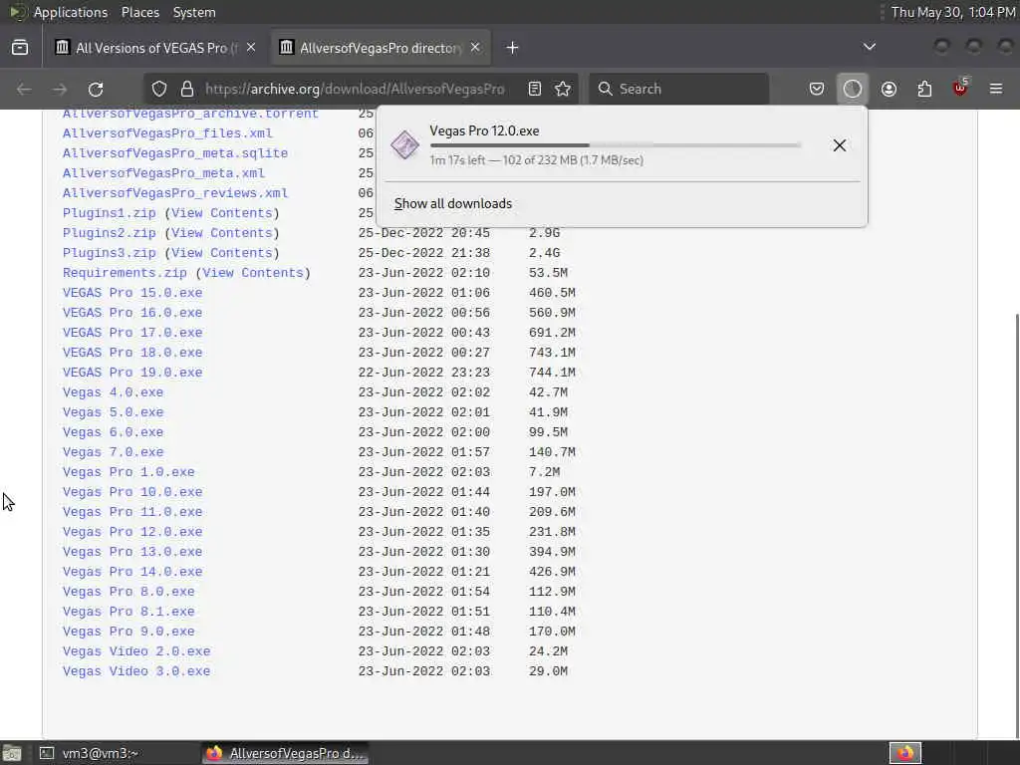Open the System menu
This screenshot has height=765, width=1020.
pos(194,12)
